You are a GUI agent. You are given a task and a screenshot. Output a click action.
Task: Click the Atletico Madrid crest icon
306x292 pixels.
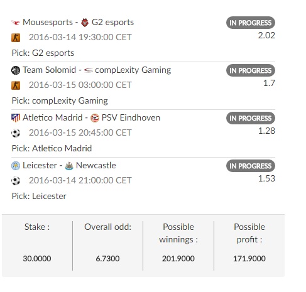click(x=16, y=118)
